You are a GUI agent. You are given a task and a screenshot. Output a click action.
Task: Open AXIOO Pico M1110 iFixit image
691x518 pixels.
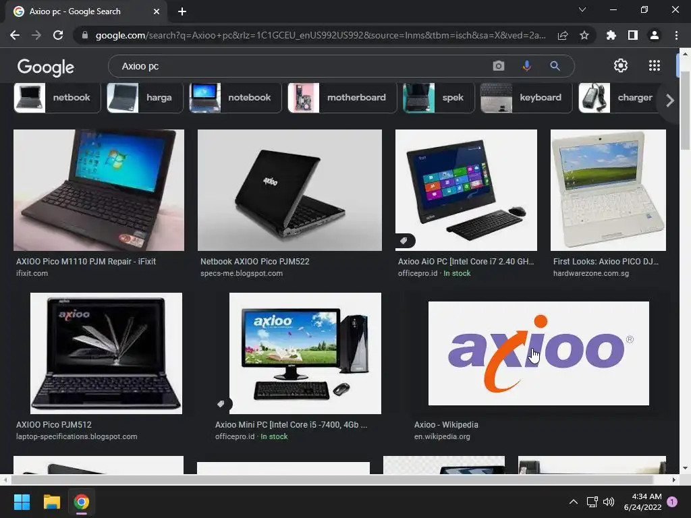(99, 190)
